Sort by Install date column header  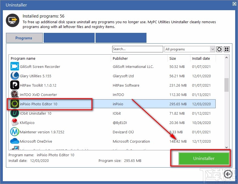point(201,58)
